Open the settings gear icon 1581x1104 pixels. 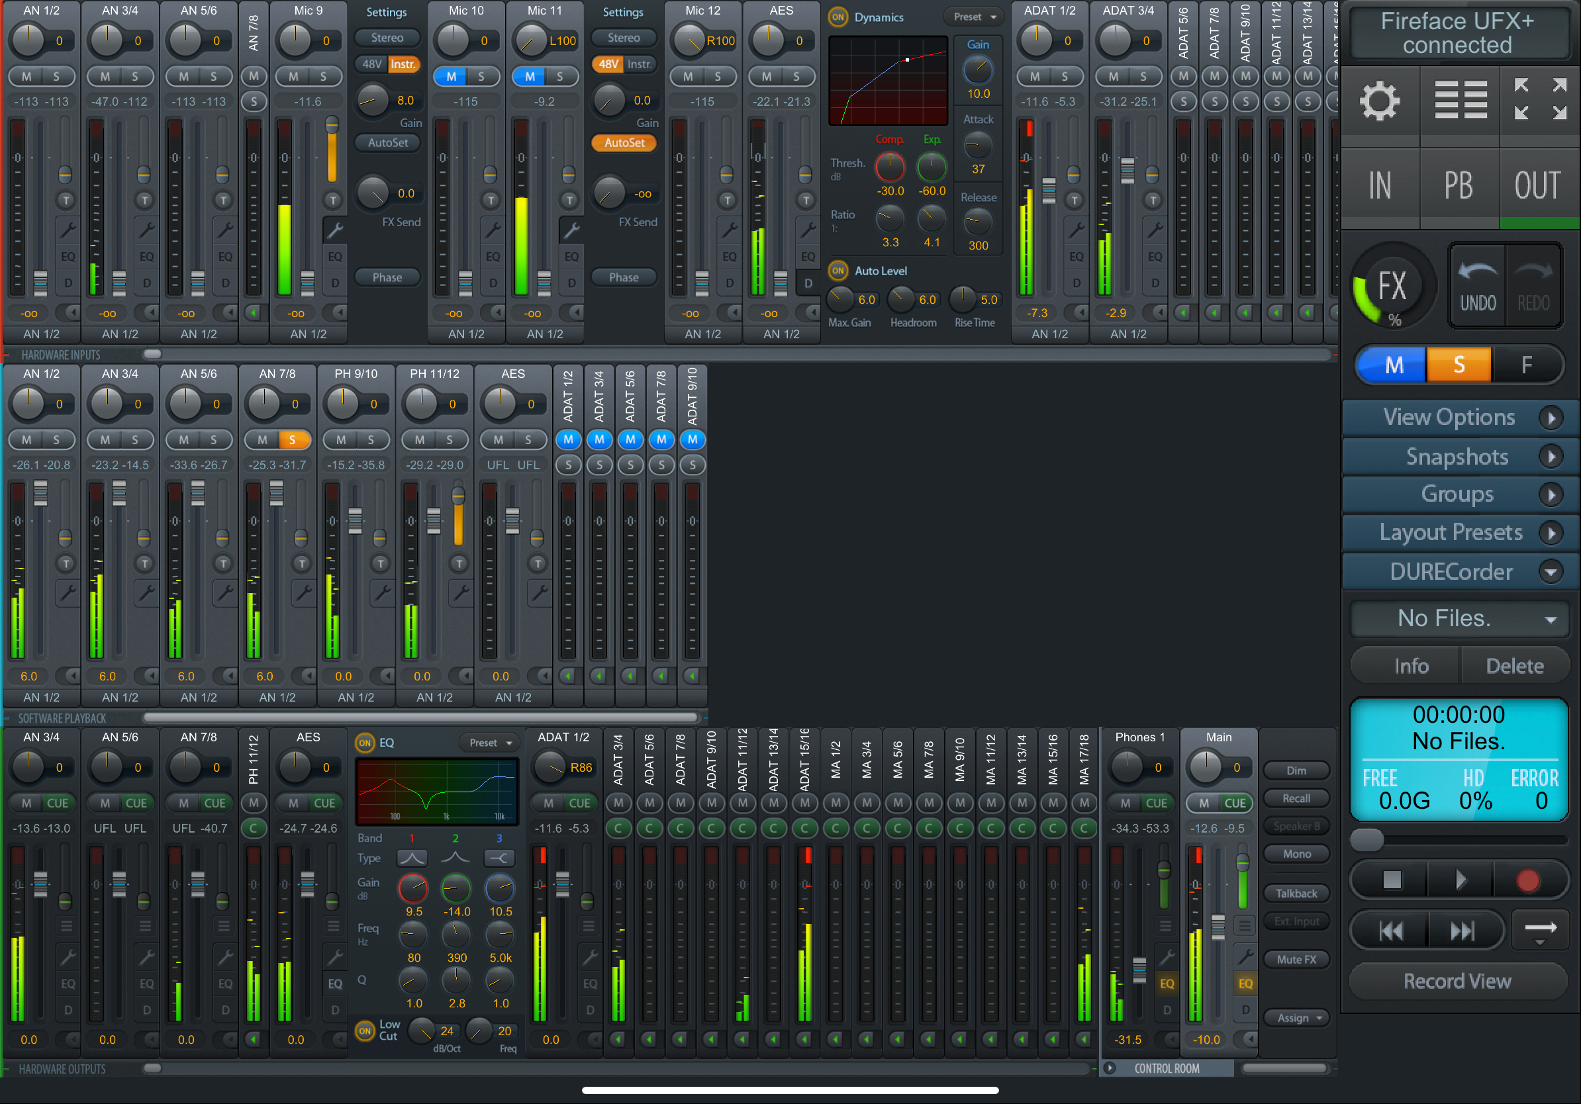(x=1379, y=101)
